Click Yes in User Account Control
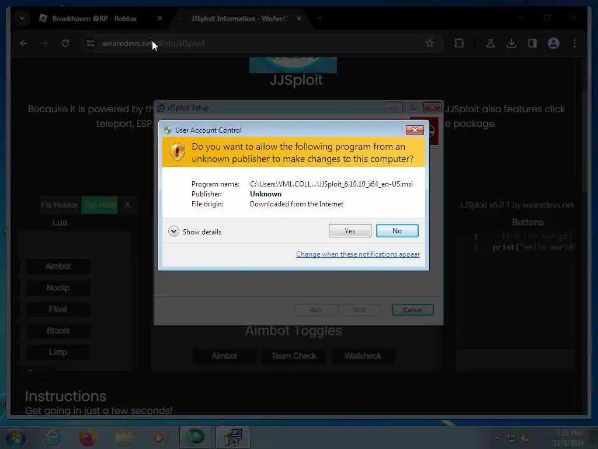598x449 pixels. coord(350,230)
